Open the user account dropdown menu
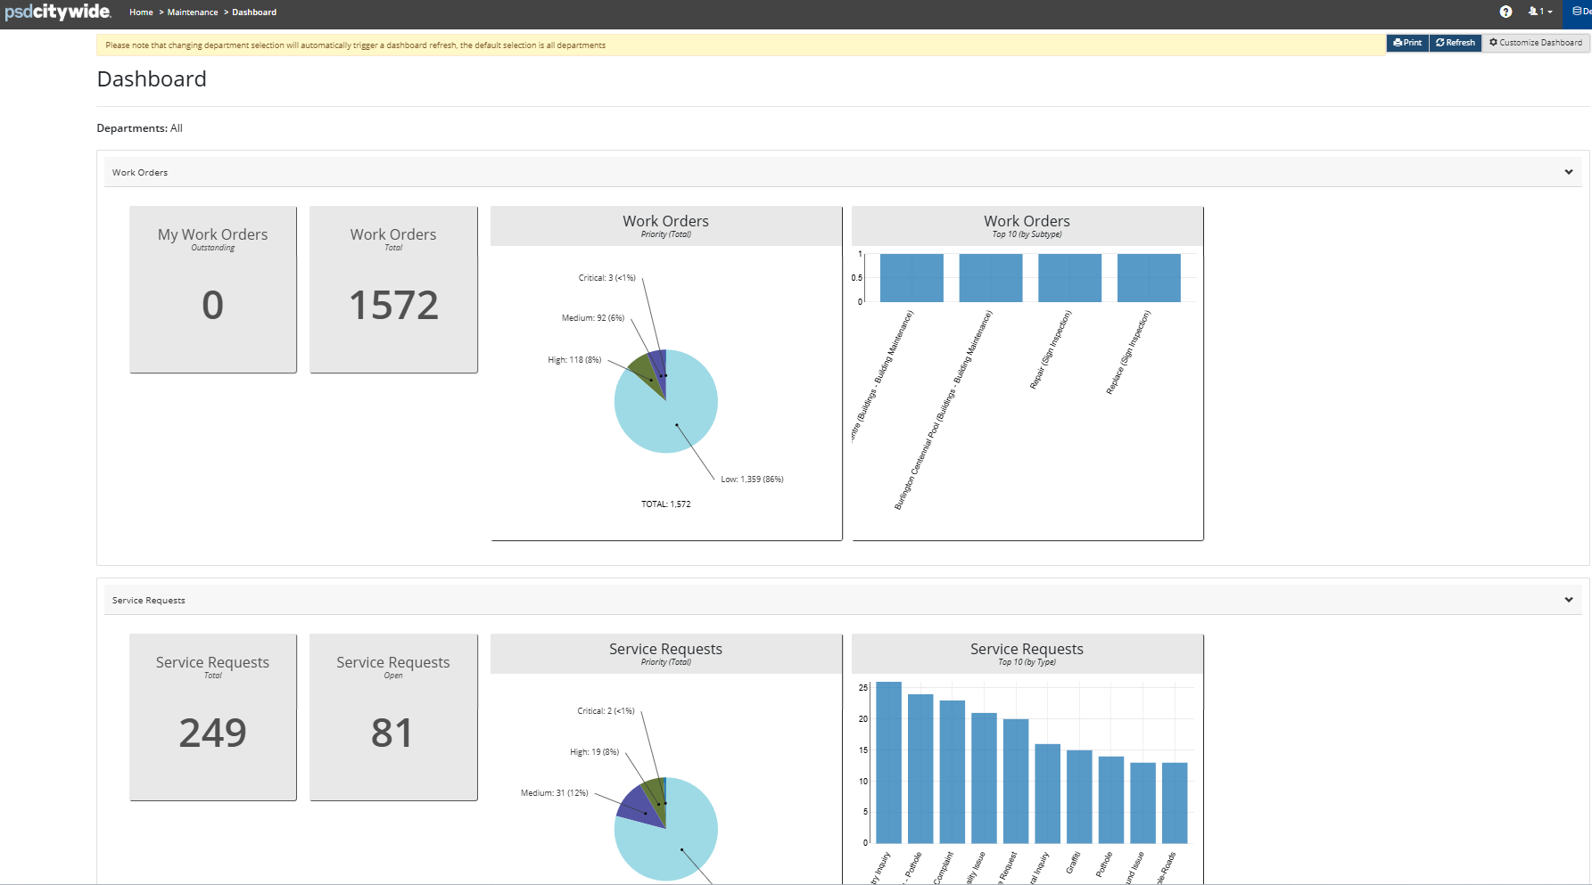 point(1540,12)
